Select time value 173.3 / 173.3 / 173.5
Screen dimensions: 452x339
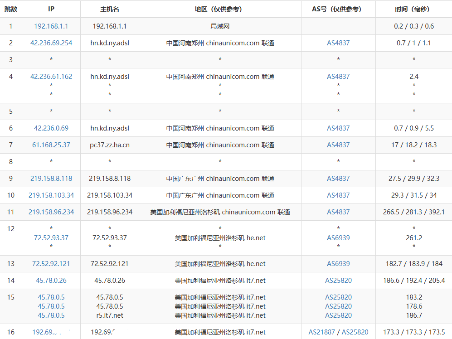[413, 332]
